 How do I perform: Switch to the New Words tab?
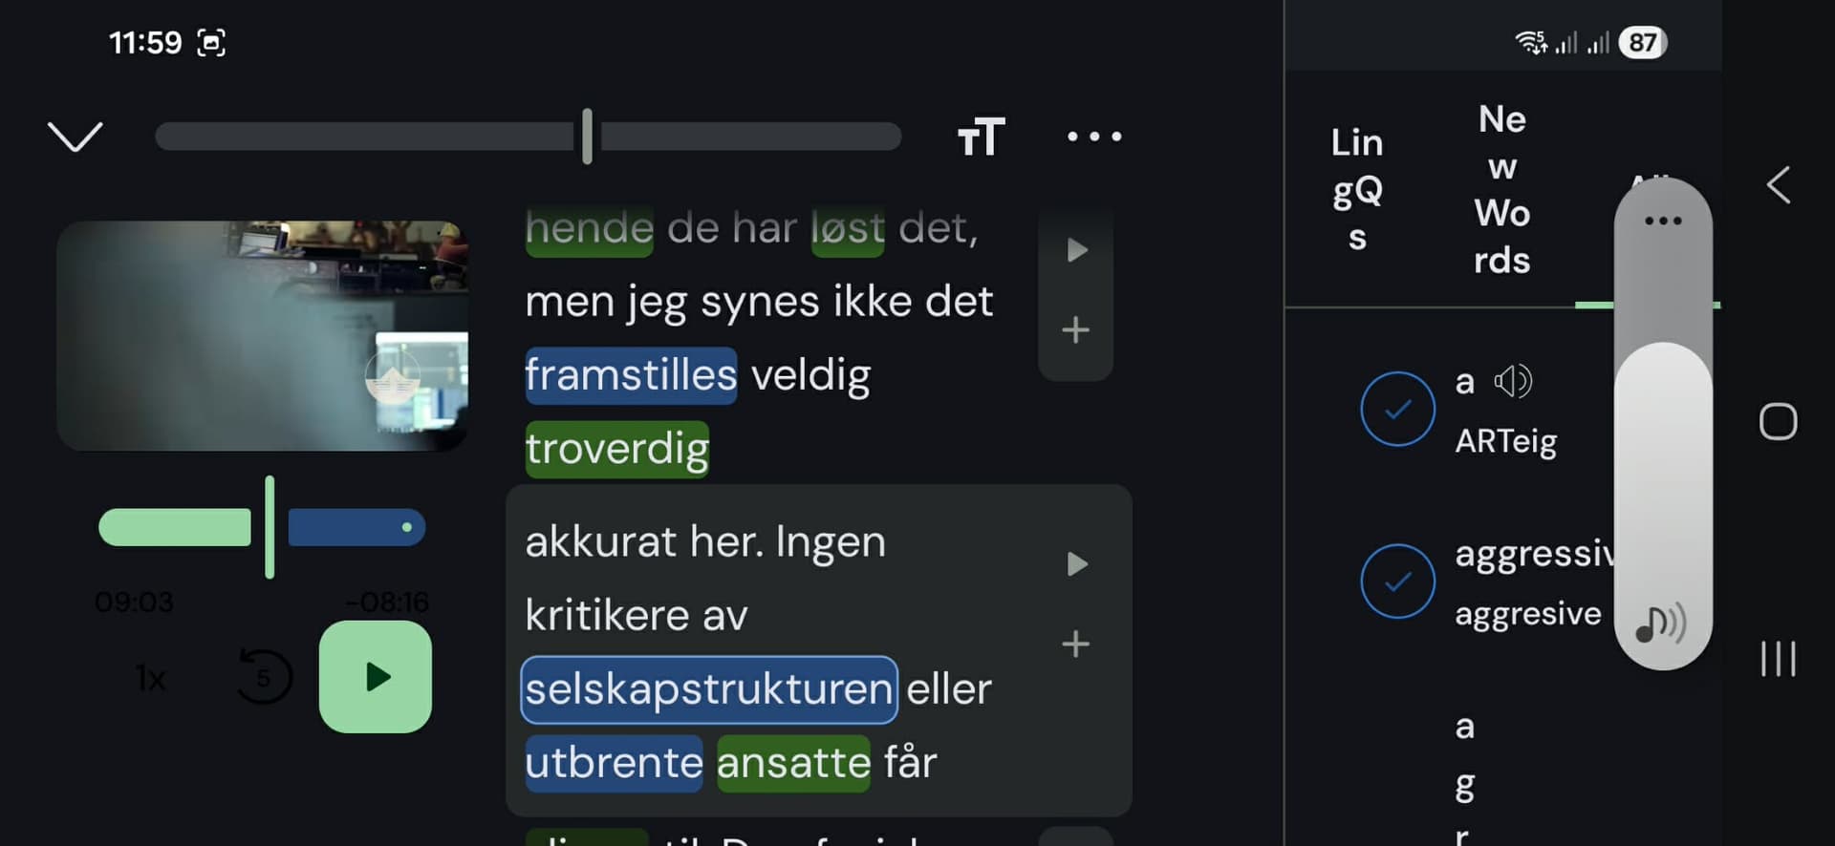(x=1501, y=189)
